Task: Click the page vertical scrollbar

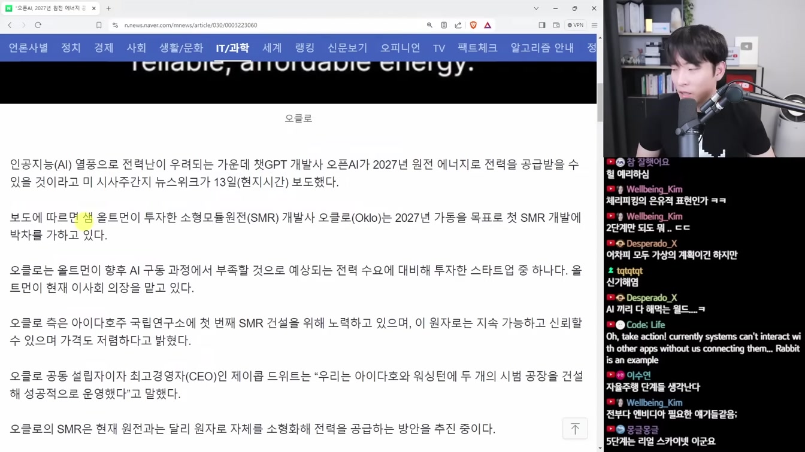Action: 600,102
